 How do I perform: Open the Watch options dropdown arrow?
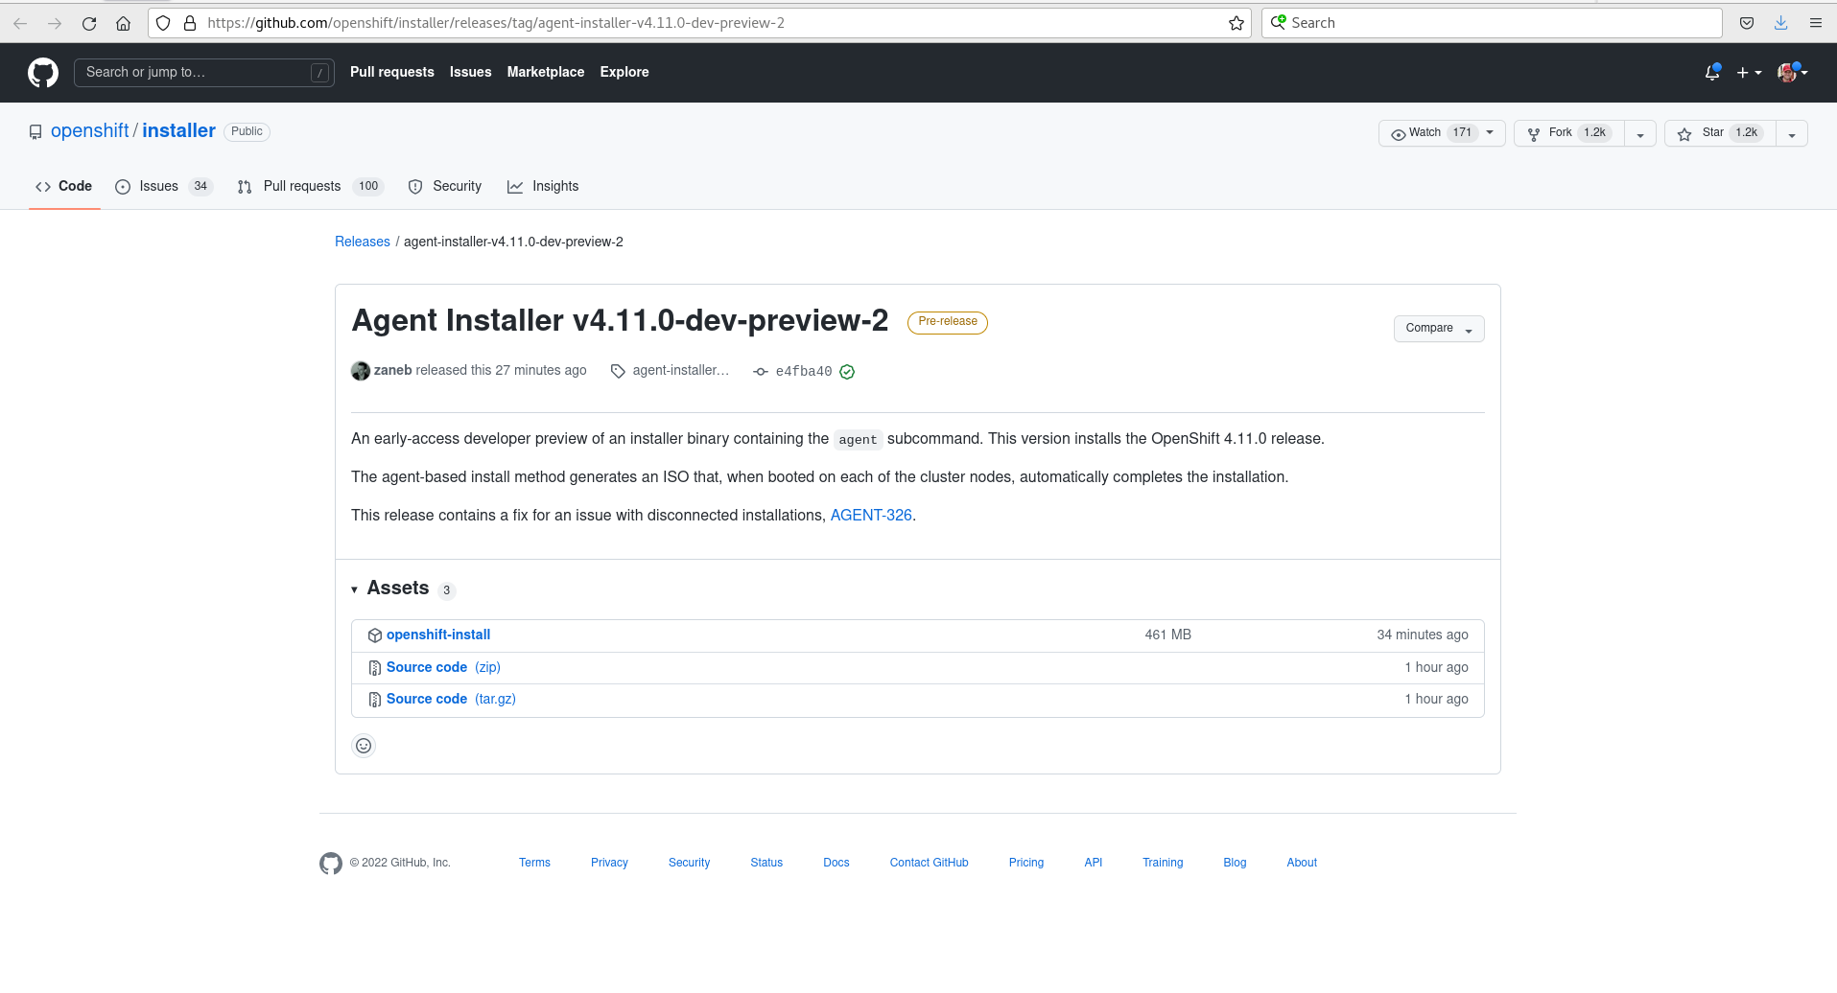click(1489, 133)
